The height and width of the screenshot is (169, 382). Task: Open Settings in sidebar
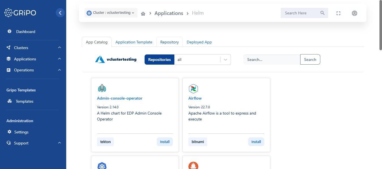pos(22,132)
